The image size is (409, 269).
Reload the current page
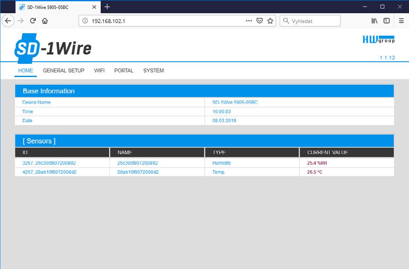[33, 21]
